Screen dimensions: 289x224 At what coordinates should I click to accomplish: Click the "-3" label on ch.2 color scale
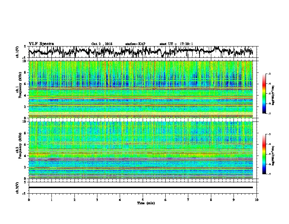tap(269, 134)
